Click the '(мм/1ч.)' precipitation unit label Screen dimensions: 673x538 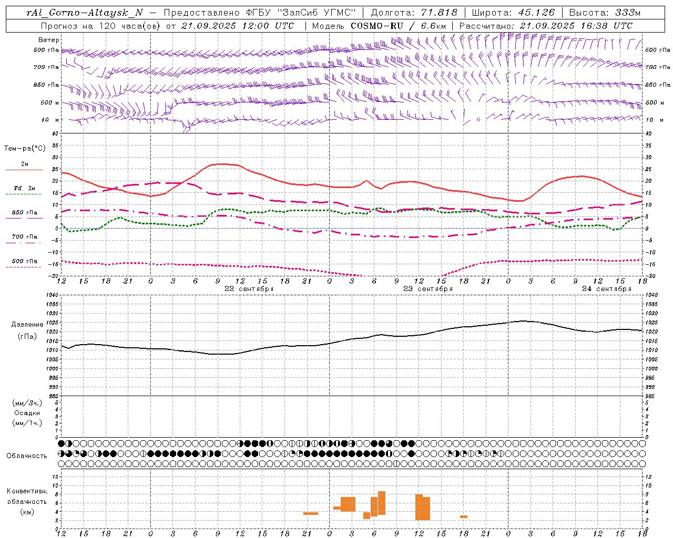[x=27, y=423]
